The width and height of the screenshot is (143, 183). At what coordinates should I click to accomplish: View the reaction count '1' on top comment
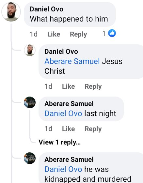point(104,34)
